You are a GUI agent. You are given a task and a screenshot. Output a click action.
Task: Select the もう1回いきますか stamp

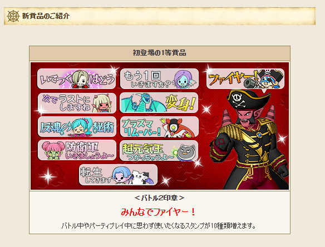[x=159, y=79]
